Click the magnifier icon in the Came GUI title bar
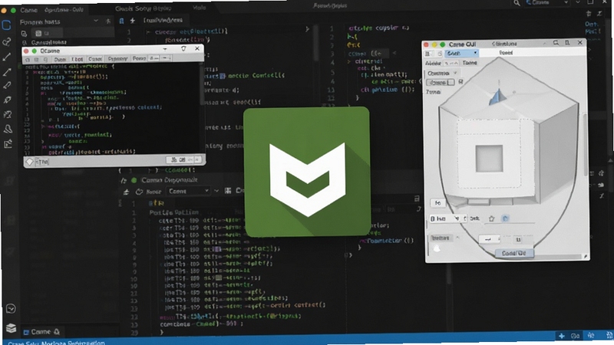The width and height of the screenshot is (614, 345). click(556, 43)
